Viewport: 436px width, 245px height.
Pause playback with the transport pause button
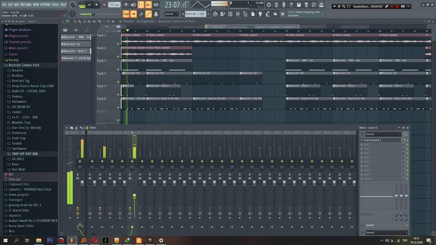coord(89,5)
